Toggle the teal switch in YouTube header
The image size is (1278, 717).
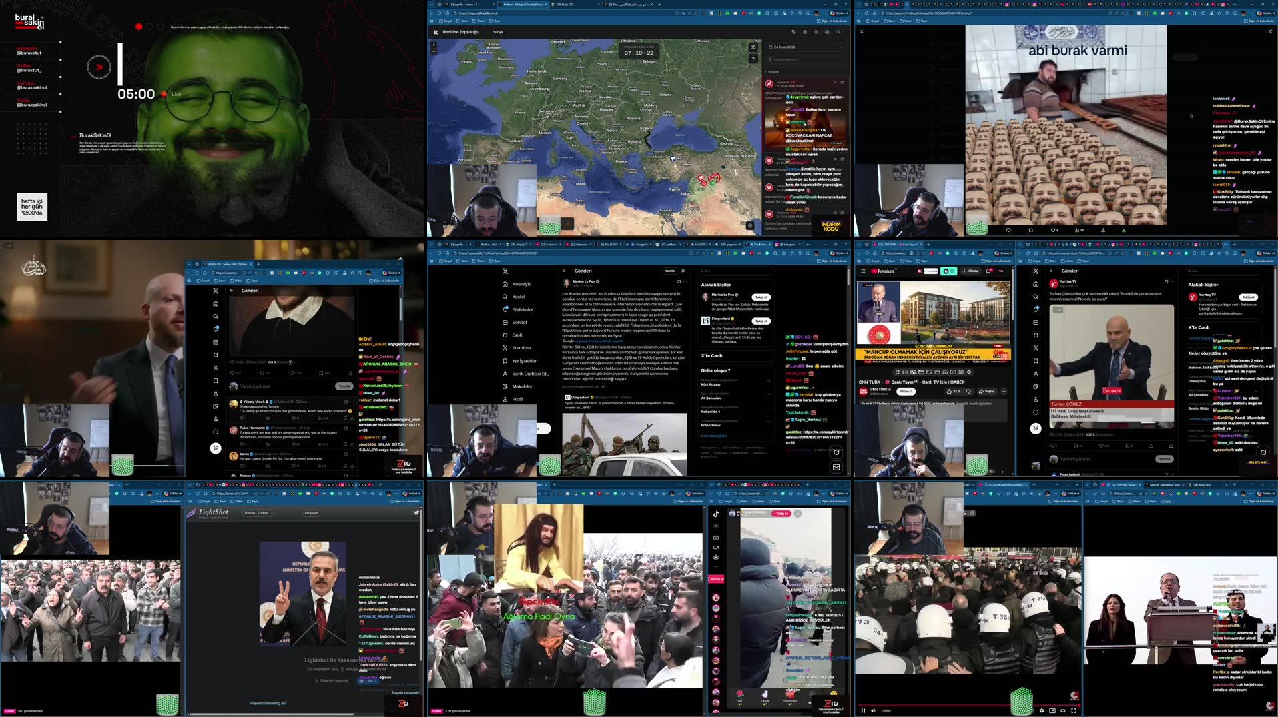(948, 271)
